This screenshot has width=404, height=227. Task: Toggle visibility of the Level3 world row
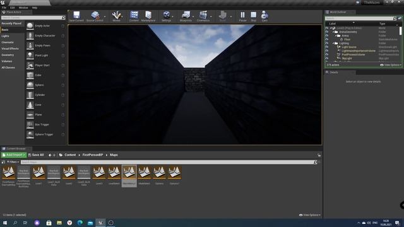click(x=327, y=28)
